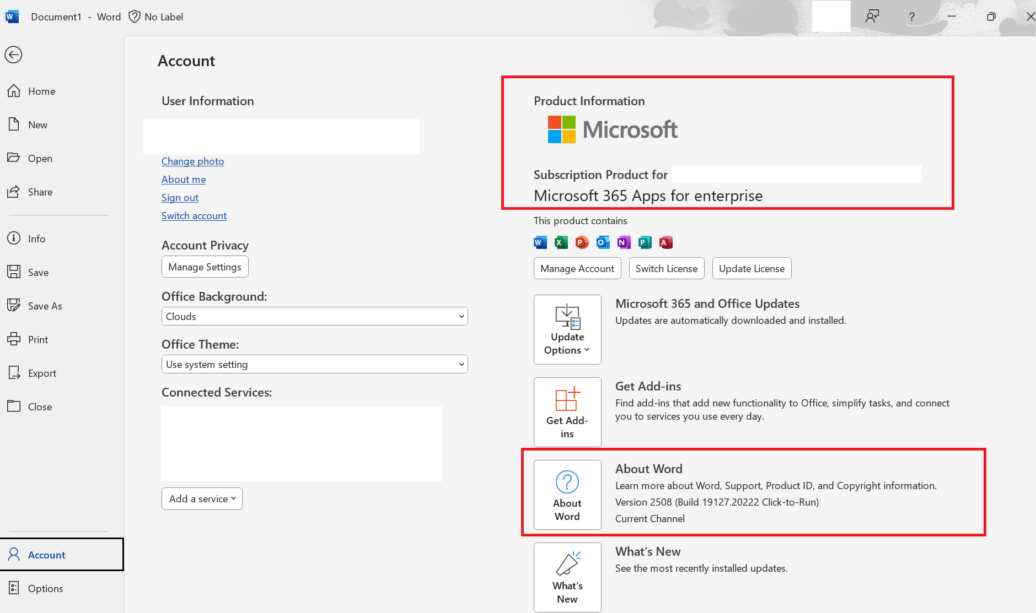
Task: Select Export in the sidebar
Action: pos(62,373)
